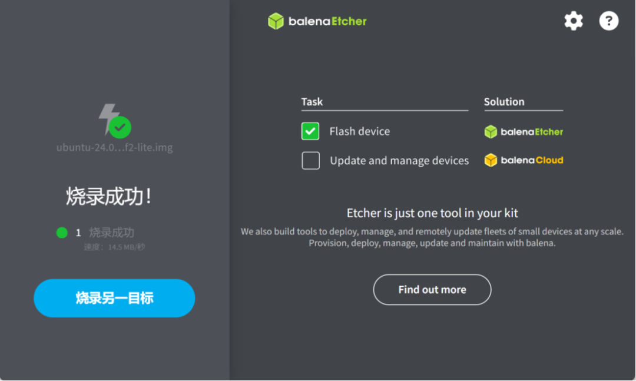The height and width of the screenshot is (381, 636).
Task: Click the green status dot beside 烧录成功
Action: click(x=62, y=233)
